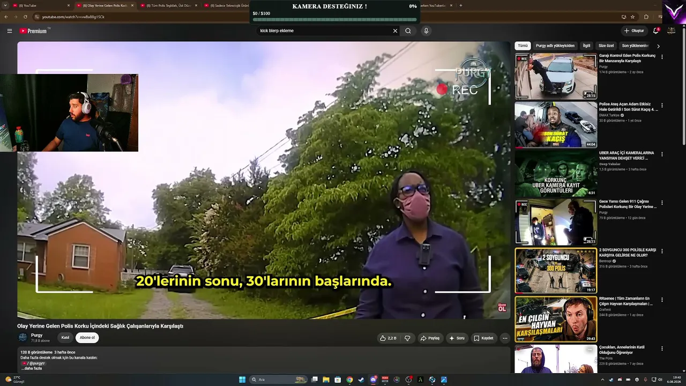
Task: Click the main video player area
Action: 264,180
